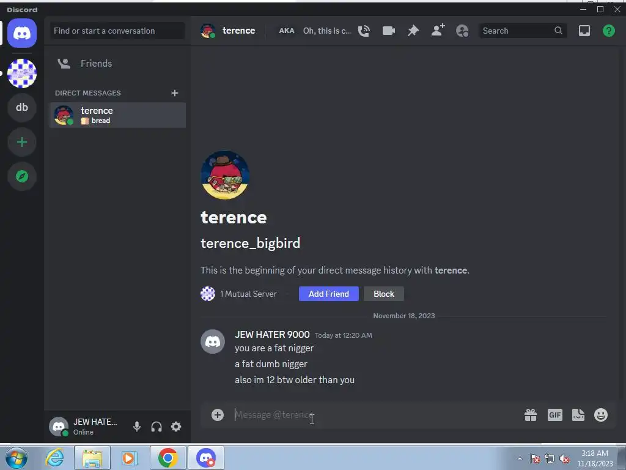
Task: Open taskbar clock showing 3:18 AM
Action: coord(595,458)
